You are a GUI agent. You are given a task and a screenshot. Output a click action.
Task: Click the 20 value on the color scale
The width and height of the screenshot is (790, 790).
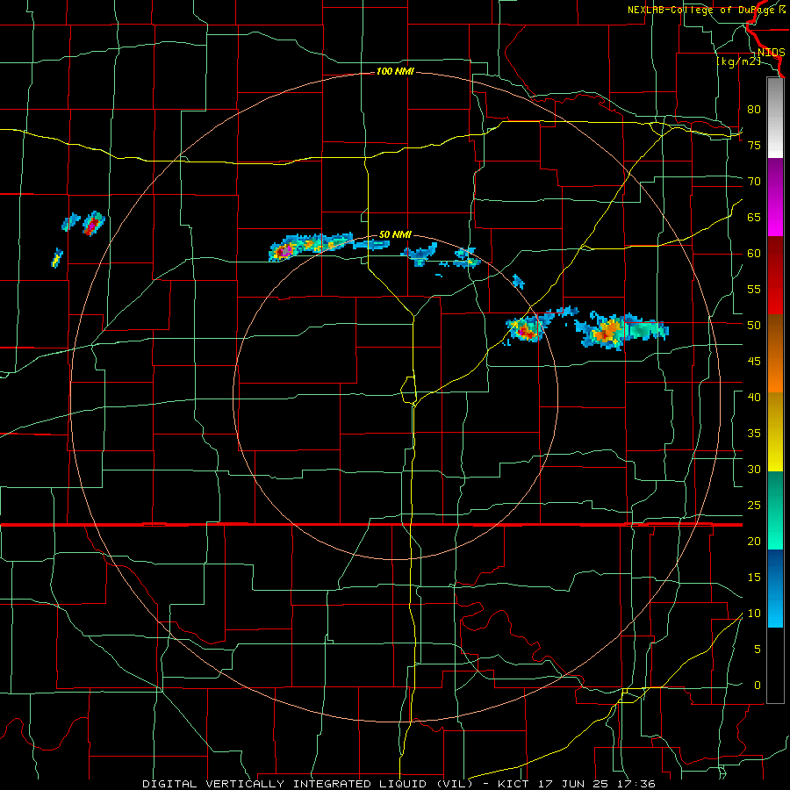pos(754,541)
